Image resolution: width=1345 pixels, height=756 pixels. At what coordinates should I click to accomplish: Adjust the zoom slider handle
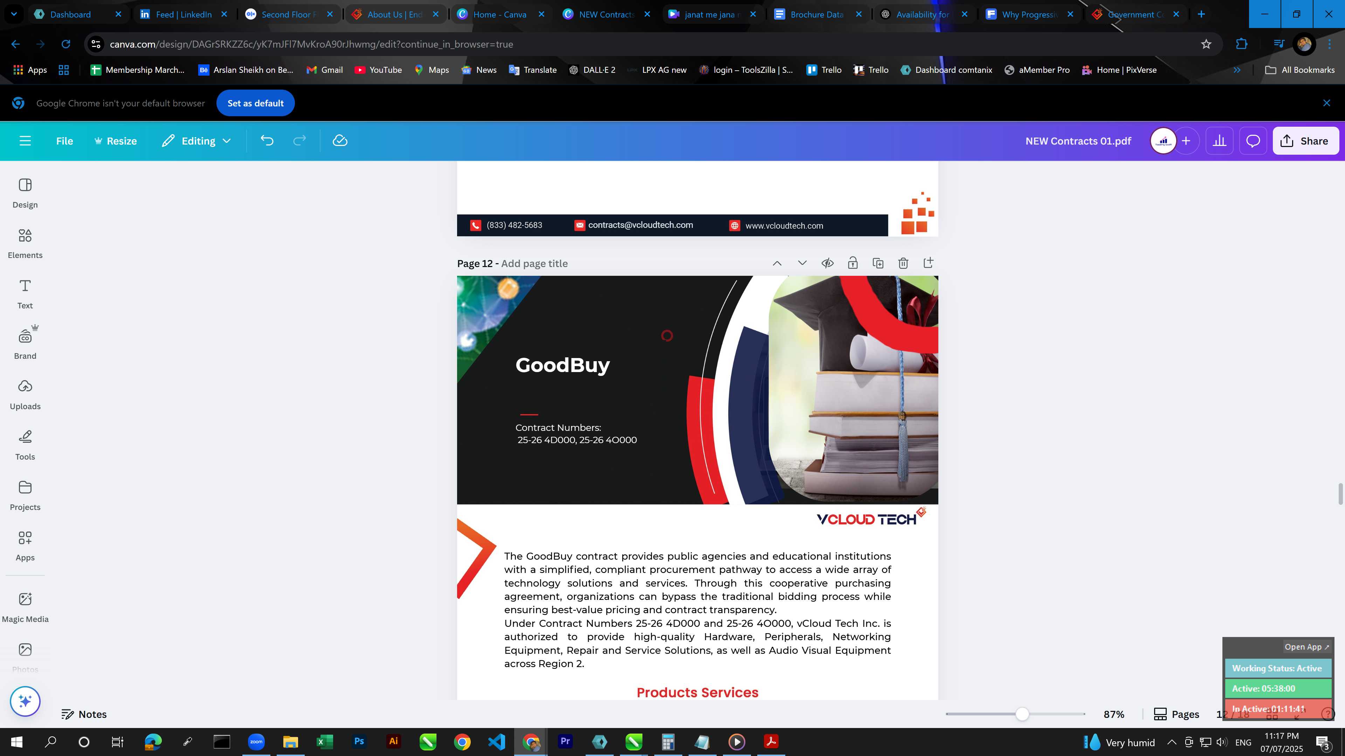pyautogui.click(x=1022, y=714)
